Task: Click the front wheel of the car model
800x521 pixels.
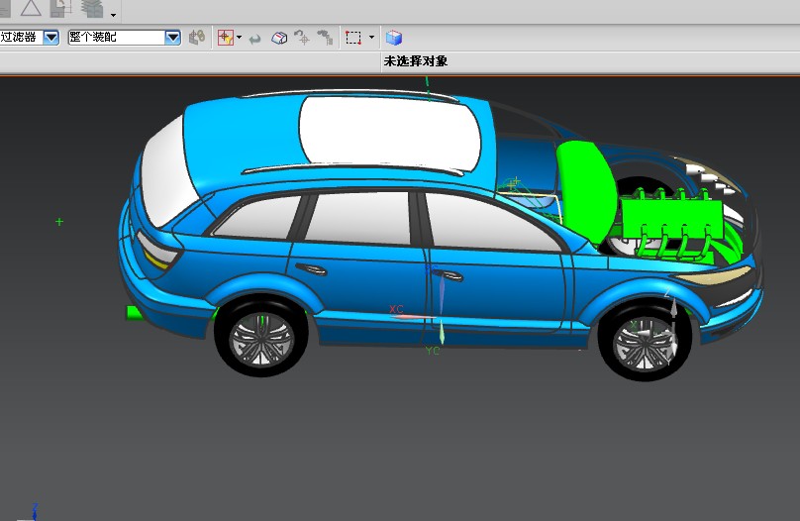Action: pyautogui.click(x=645, y=342)
